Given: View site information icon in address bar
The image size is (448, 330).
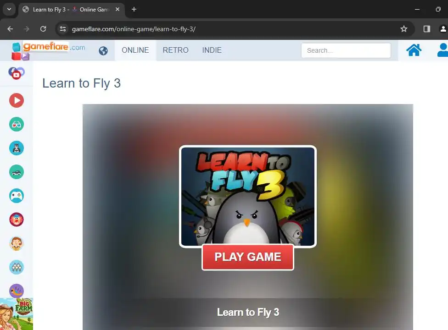Looking at the screenshot, I should point(63,29).
